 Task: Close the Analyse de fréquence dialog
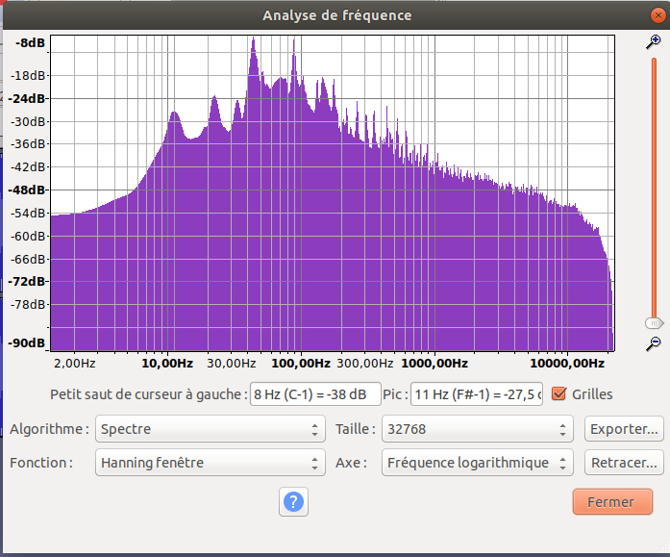(658, 15)
